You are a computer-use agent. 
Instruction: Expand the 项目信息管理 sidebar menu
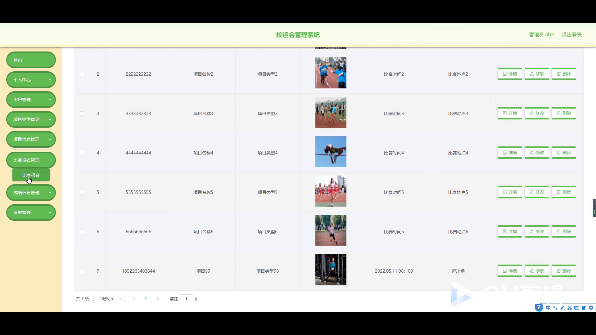click(x=31, y=139)
